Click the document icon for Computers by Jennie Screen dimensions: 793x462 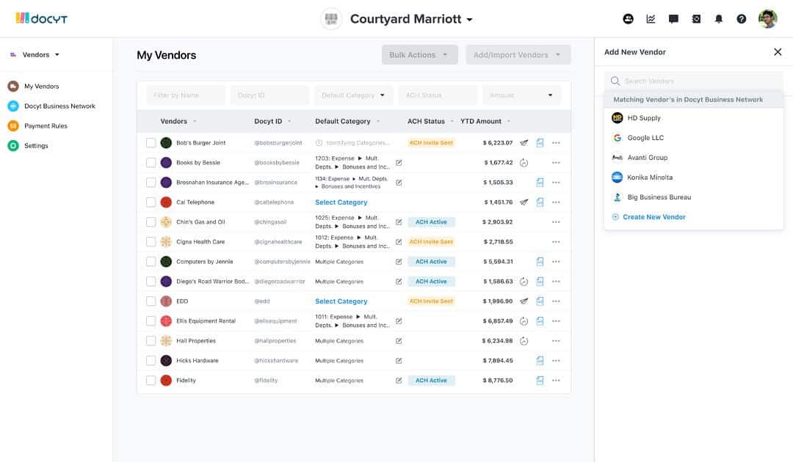click(540, 262)
